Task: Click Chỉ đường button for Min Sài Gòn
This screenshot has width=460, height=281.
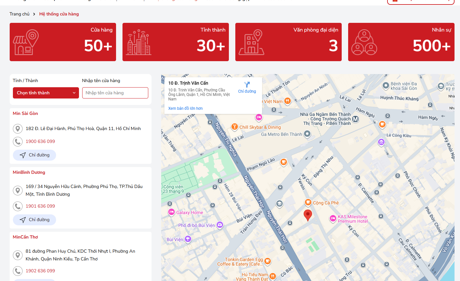Action: [34, 155]
